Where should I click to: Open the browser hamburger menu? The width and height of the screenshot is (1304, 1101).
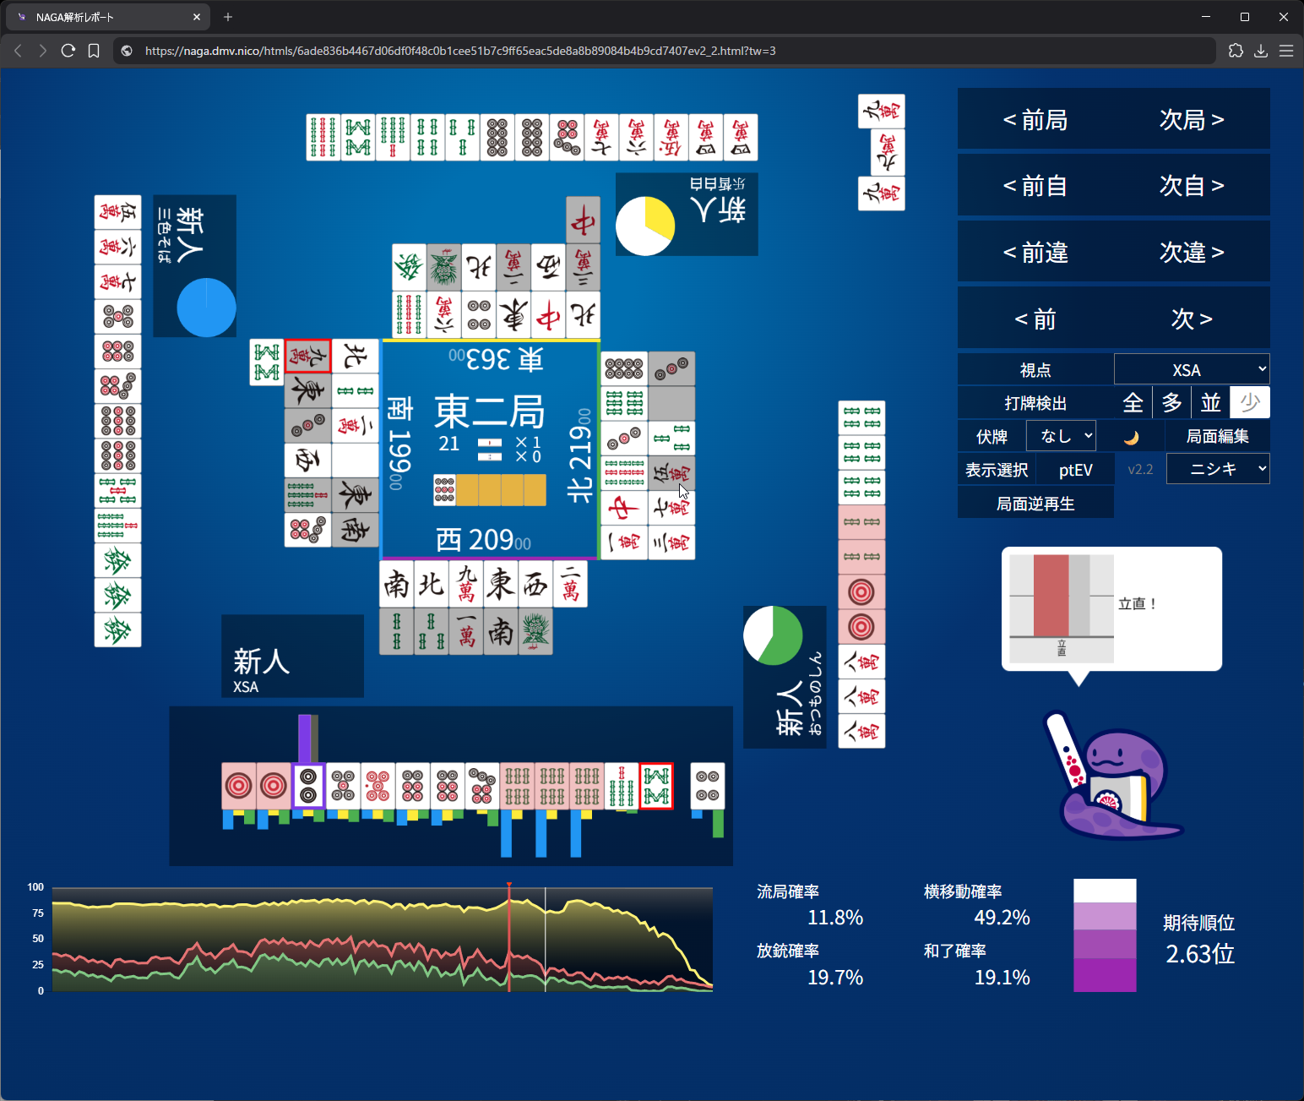pos(1286,51)
